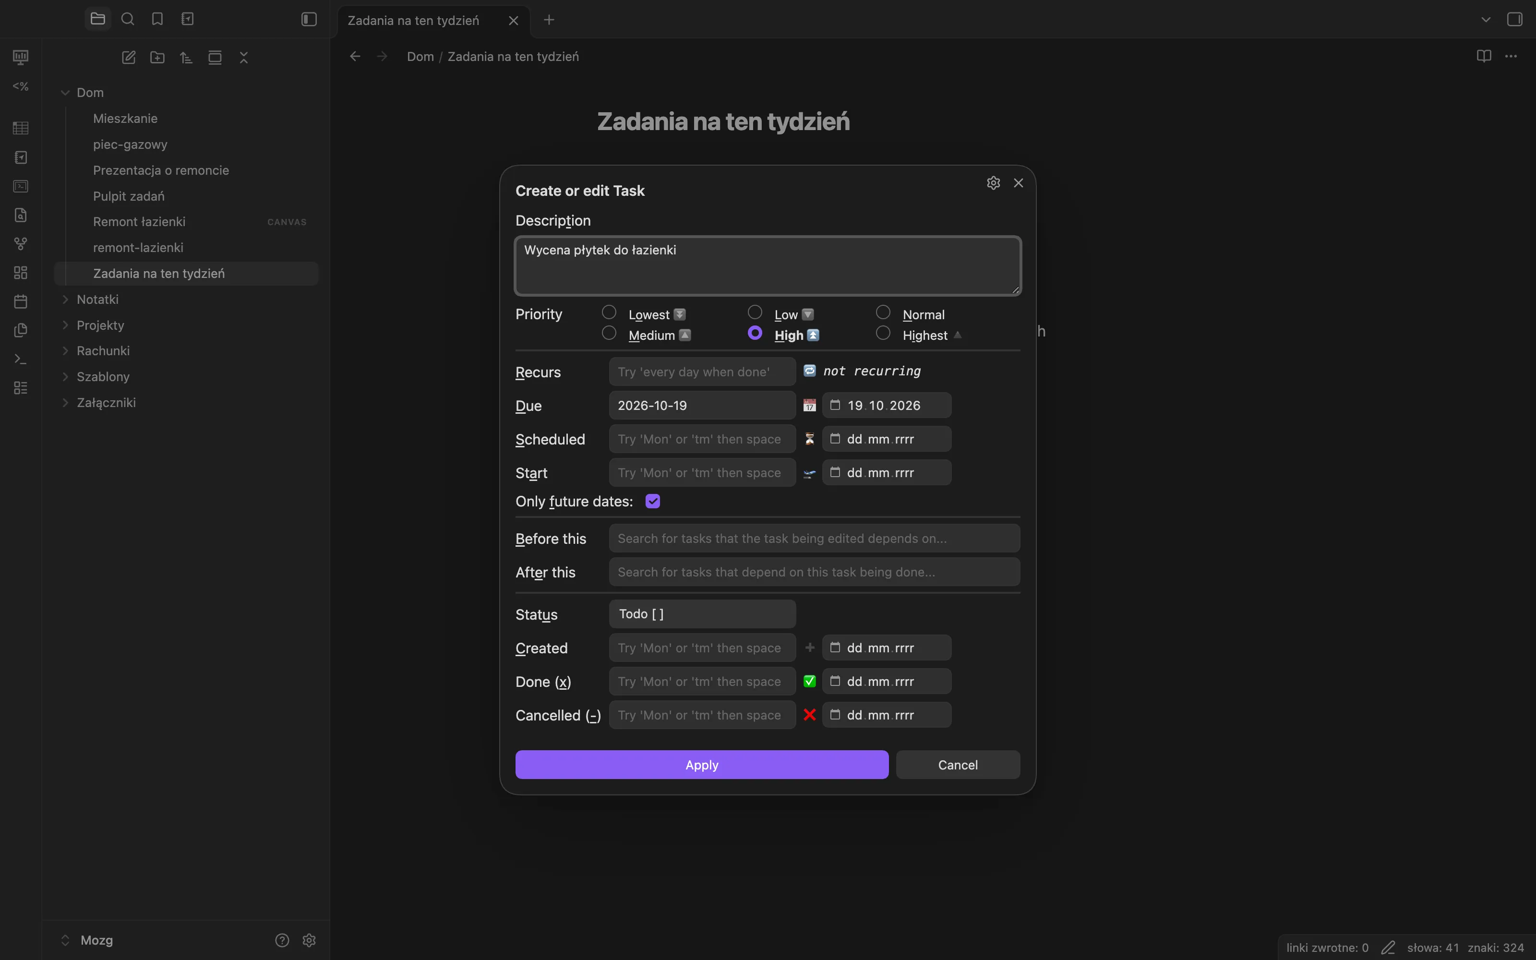This screenshot has height=960, width=1536.
Task: Toggle the left sidebar collapse icon
Action: (309, 19)
